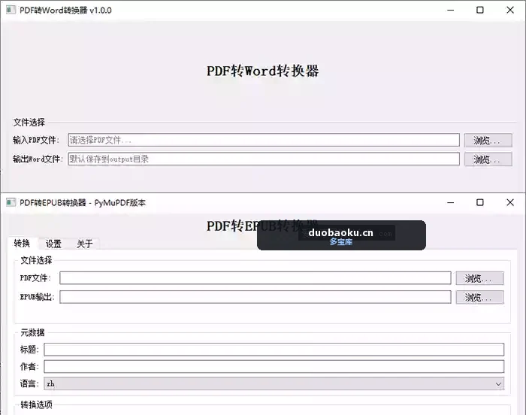
Task: Click the PDF转EPUB window app icon
Action: [x=11, y=202]
